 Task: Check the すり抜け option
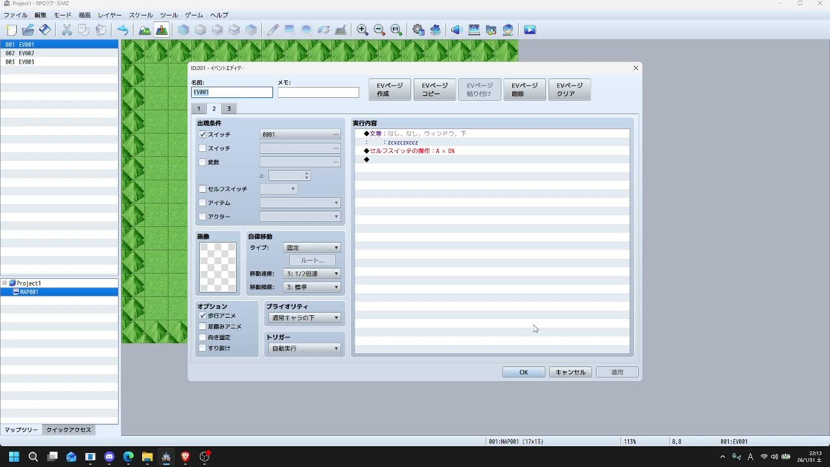coord(202,348)
